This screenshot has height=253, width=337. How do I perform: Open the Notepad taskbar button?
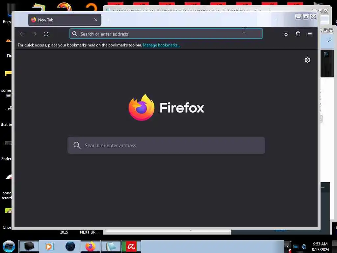point(111,246)
